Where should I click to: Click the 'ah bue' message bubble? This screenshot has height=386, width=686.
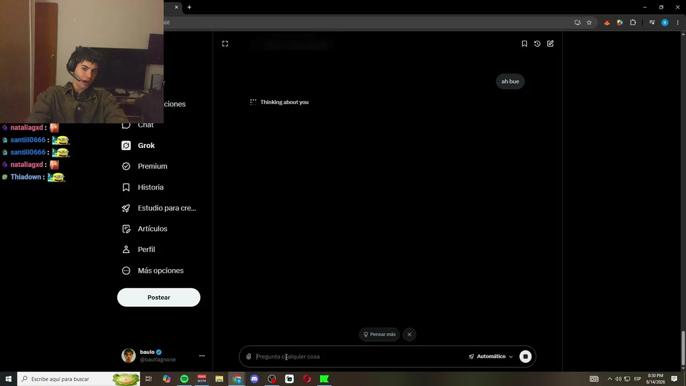(x=510, y=81)
